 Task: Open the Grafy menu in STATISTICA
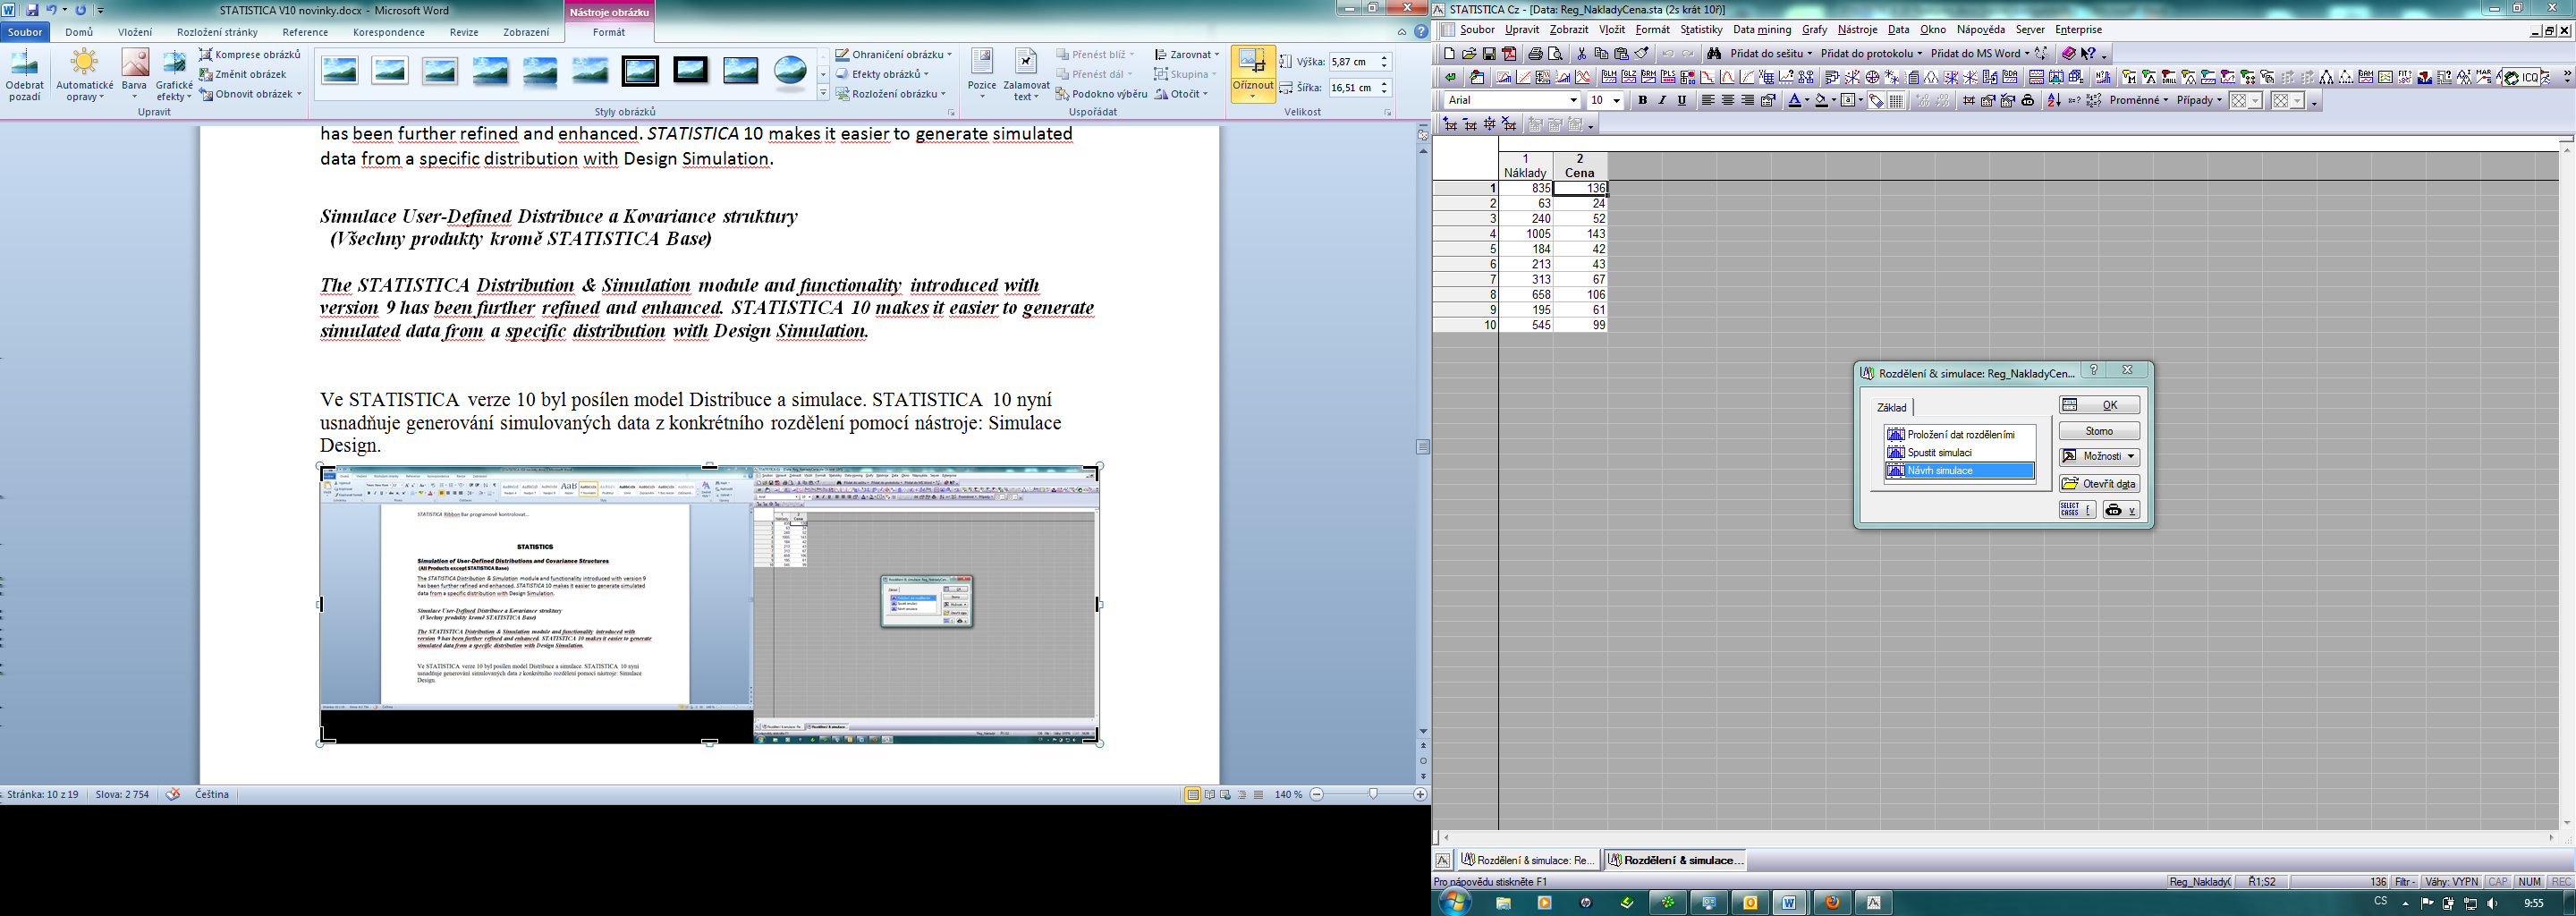(x=1815, y=30)
